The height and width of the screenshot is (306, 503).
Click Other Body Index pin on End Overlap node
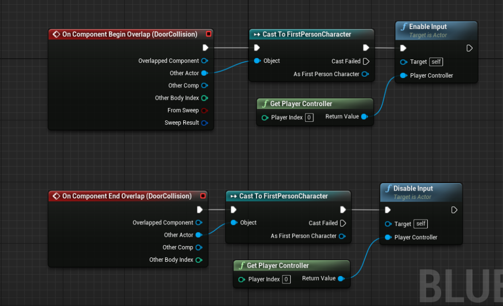[x=198, y=260]
